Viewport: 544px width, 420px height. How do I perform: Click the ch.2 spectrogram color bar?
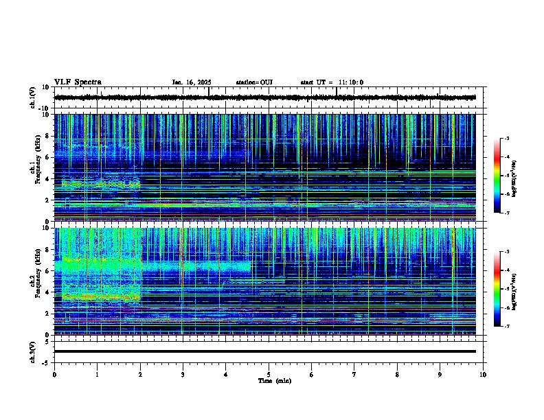(497, 289)
